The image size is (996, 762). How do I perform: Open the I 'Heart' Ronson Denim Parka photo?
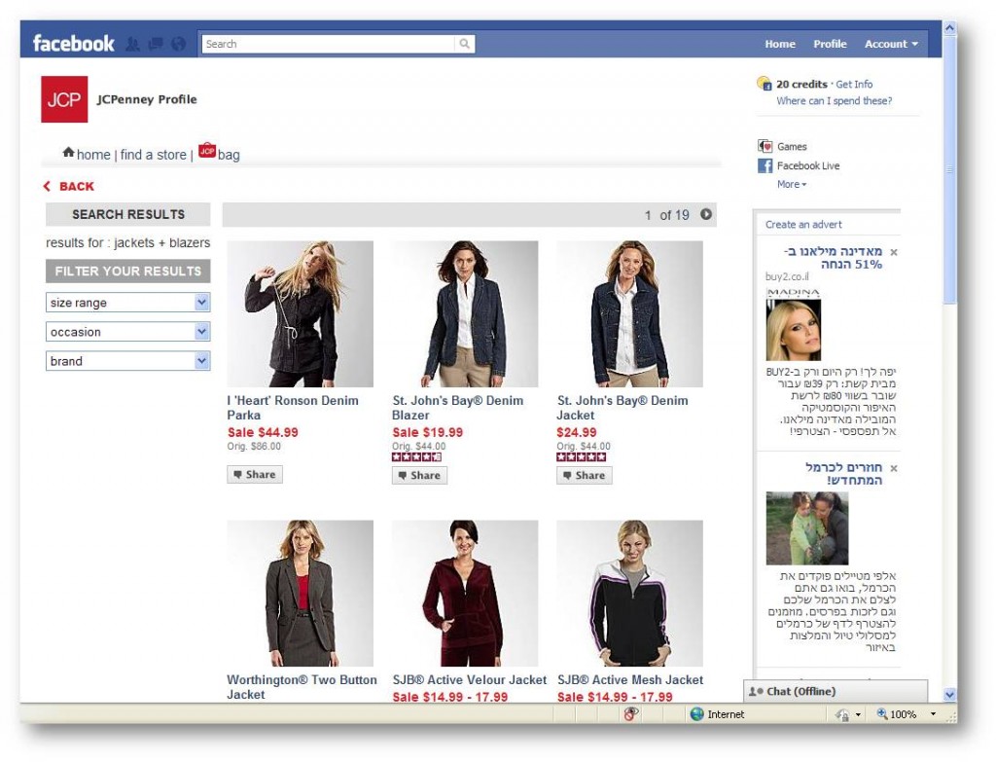click(x=300, y=314)
